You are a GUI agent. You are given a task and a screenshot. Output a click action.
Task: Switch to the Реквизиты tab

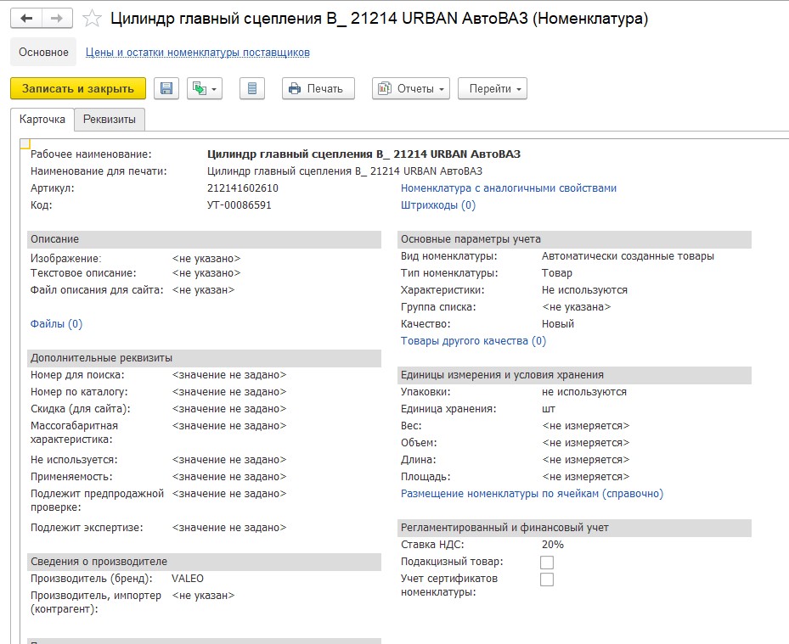[x=109, y=120]
